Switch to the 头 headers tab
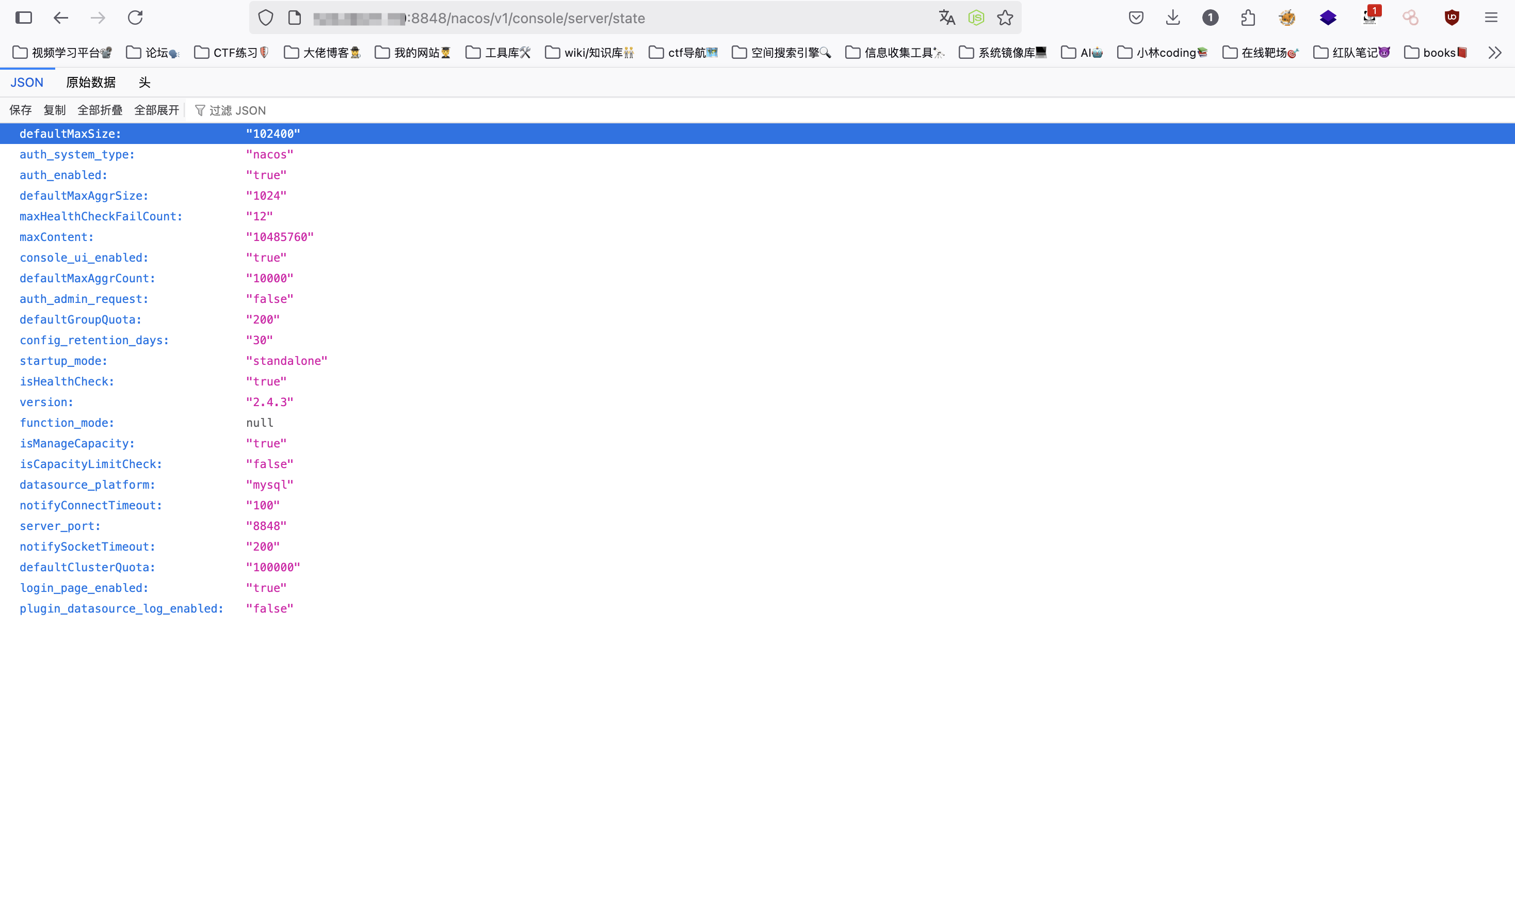 point(144,83)
